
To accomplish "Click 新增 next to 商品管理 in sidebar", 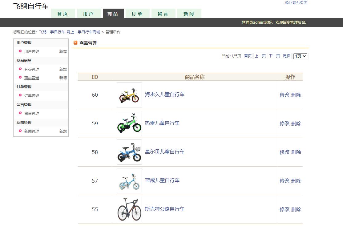I will 63,78.
